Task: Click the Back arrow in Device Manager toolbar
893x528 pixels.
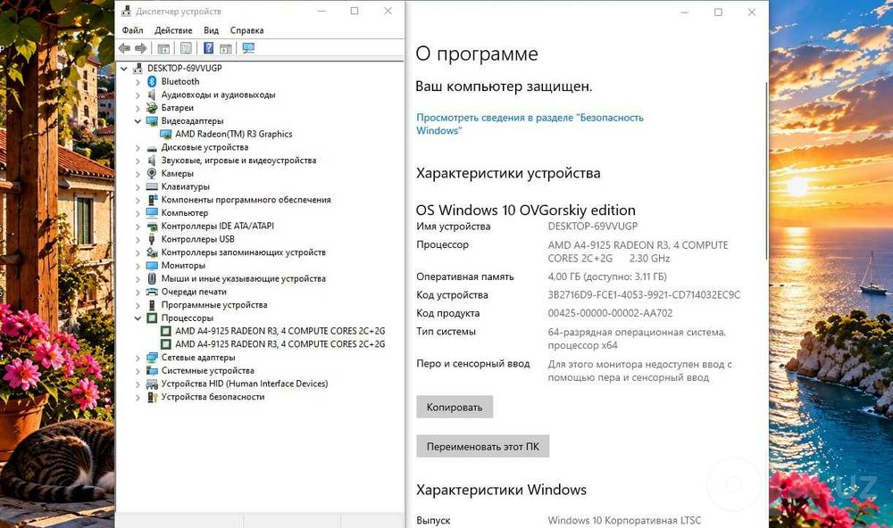Action: click(x=124, y=48)
